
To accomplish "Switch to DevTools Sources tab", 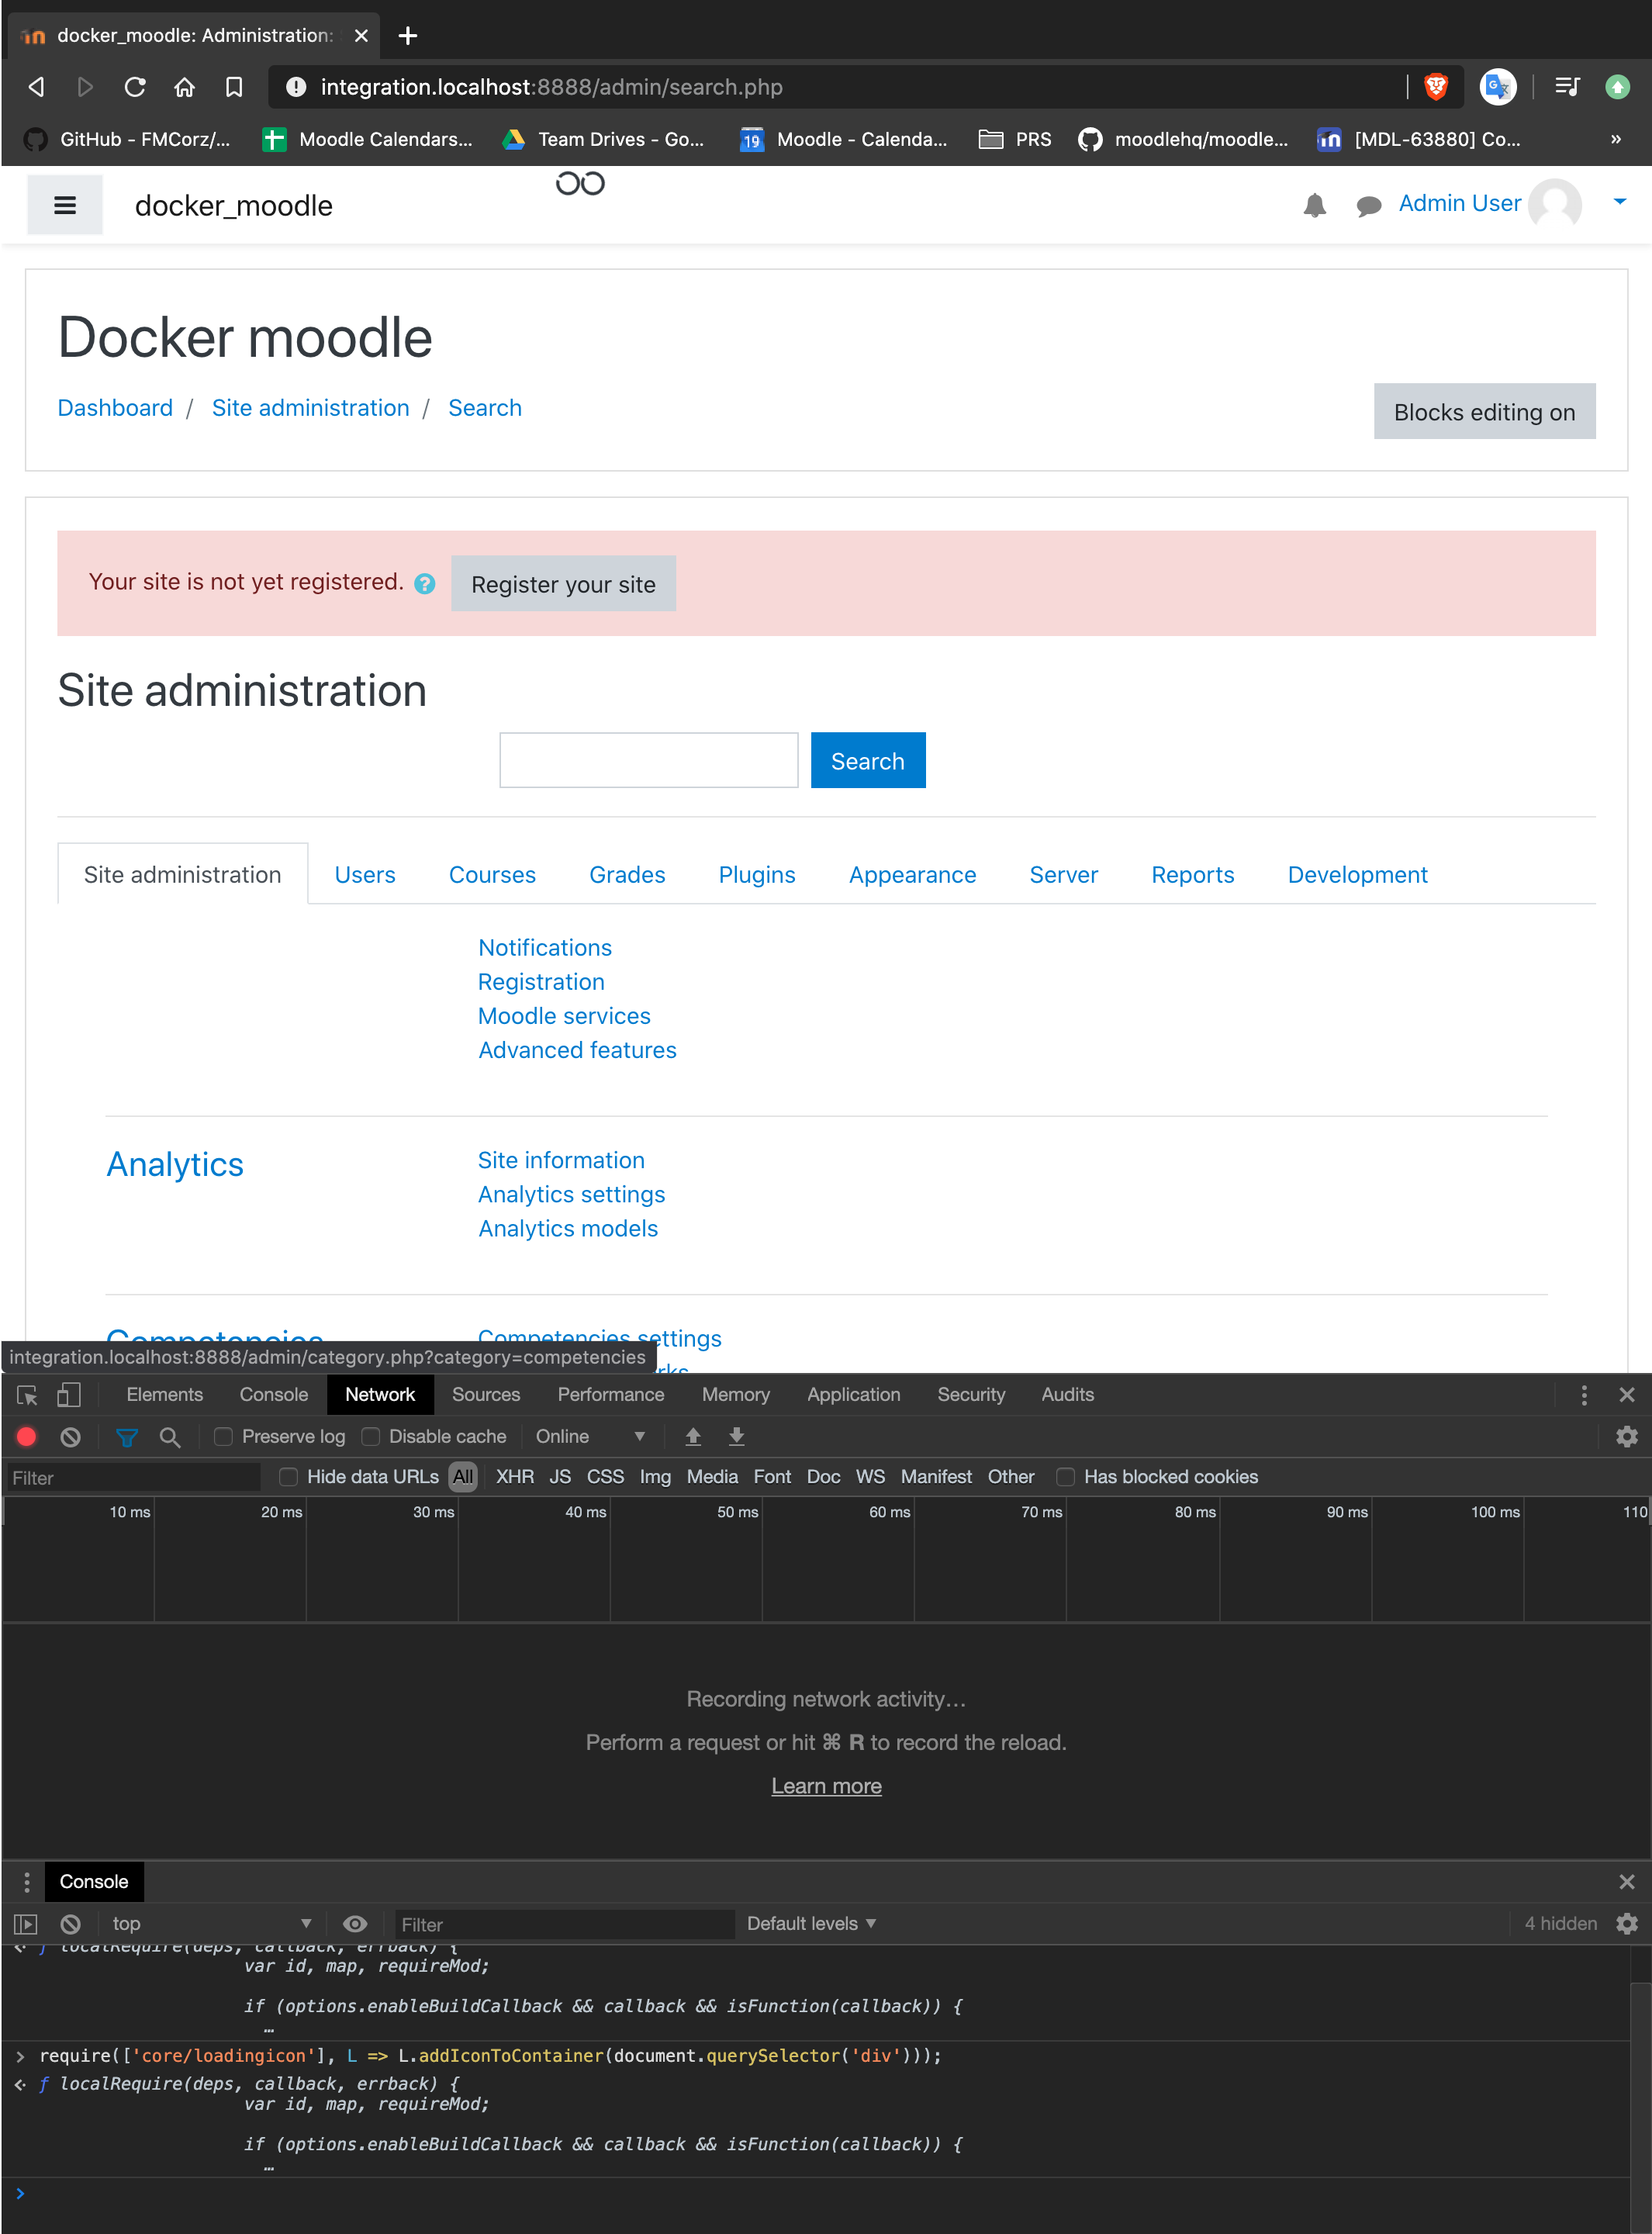I will point(486,1395).
